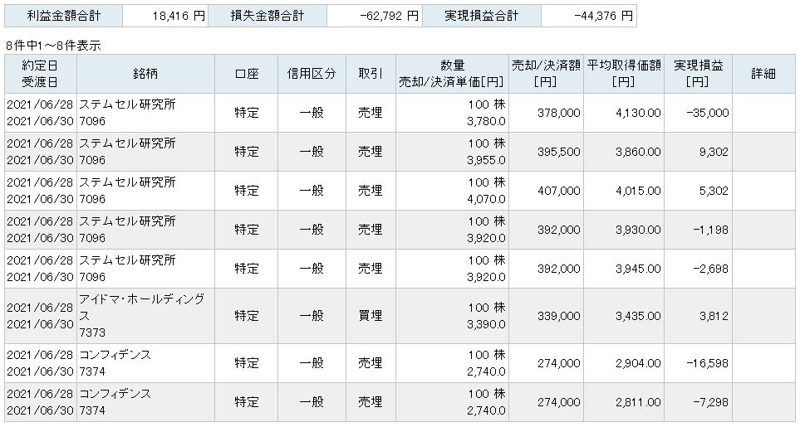Click コンフィデンス name in the -7,298 row
This screenshot has height=427, width=800.
[x=115, y=394]
